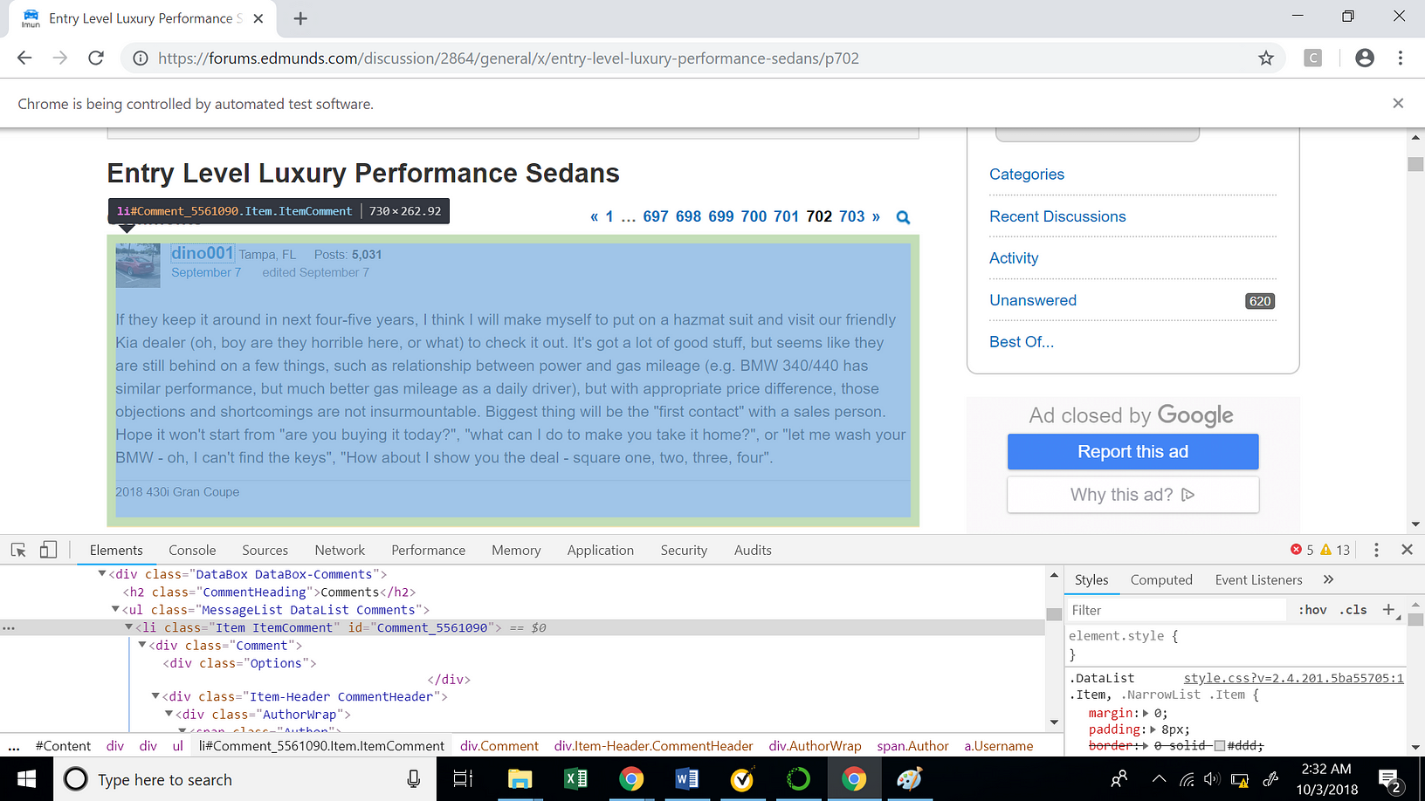
Task: Click the #ddd border color swatch
Action: click(x=1219, y=745)
